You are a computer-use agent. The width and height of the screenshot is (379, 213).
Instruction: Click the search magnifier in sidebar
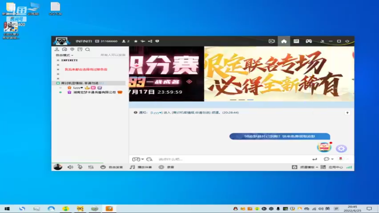click(x=88, y=50)
